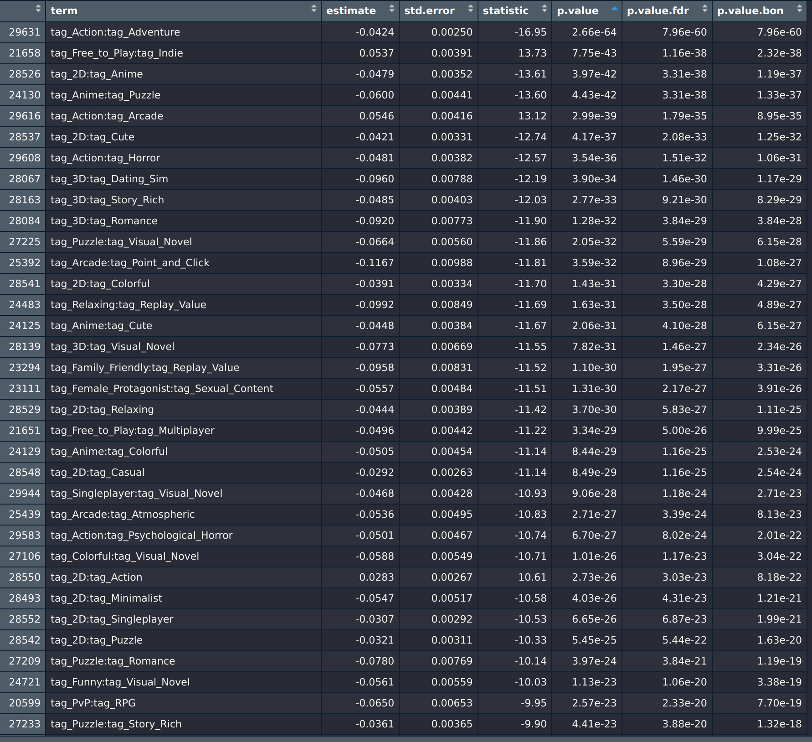Screen dimensions: 812x742
Task: Click the tag_PvP:tag_RPG term cell
Action: 93,703
